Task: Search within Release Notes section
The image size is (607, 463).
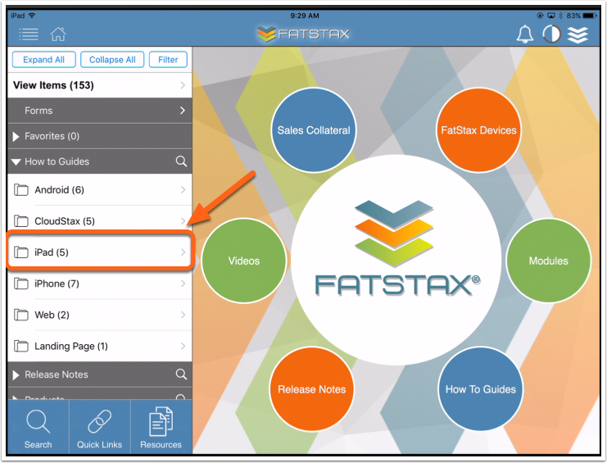Action: pos(181,374)
